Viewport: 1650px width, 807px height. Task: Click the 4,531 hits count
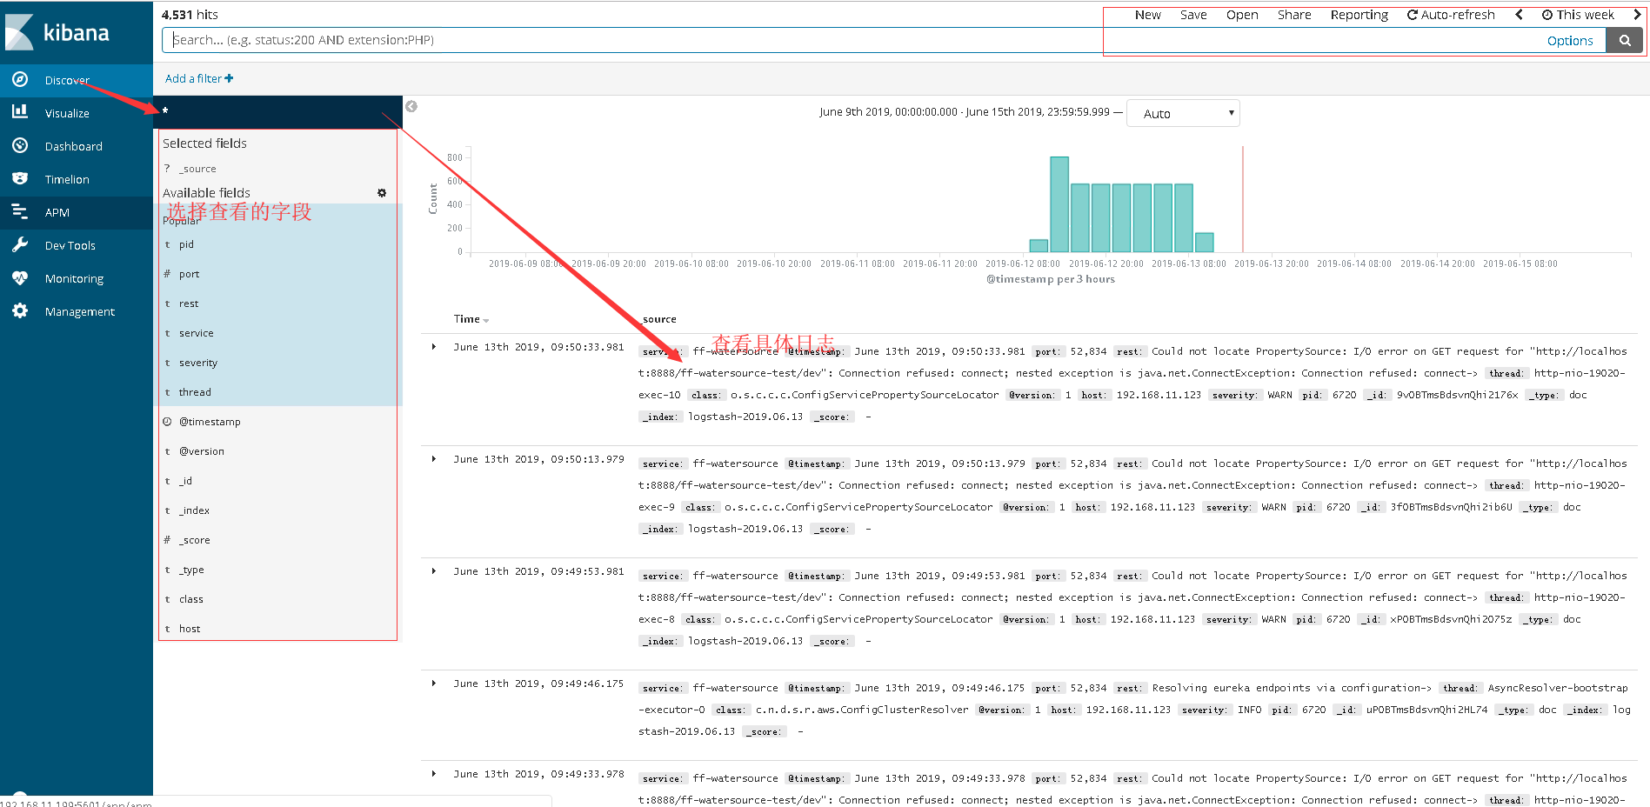coord(190,15)
